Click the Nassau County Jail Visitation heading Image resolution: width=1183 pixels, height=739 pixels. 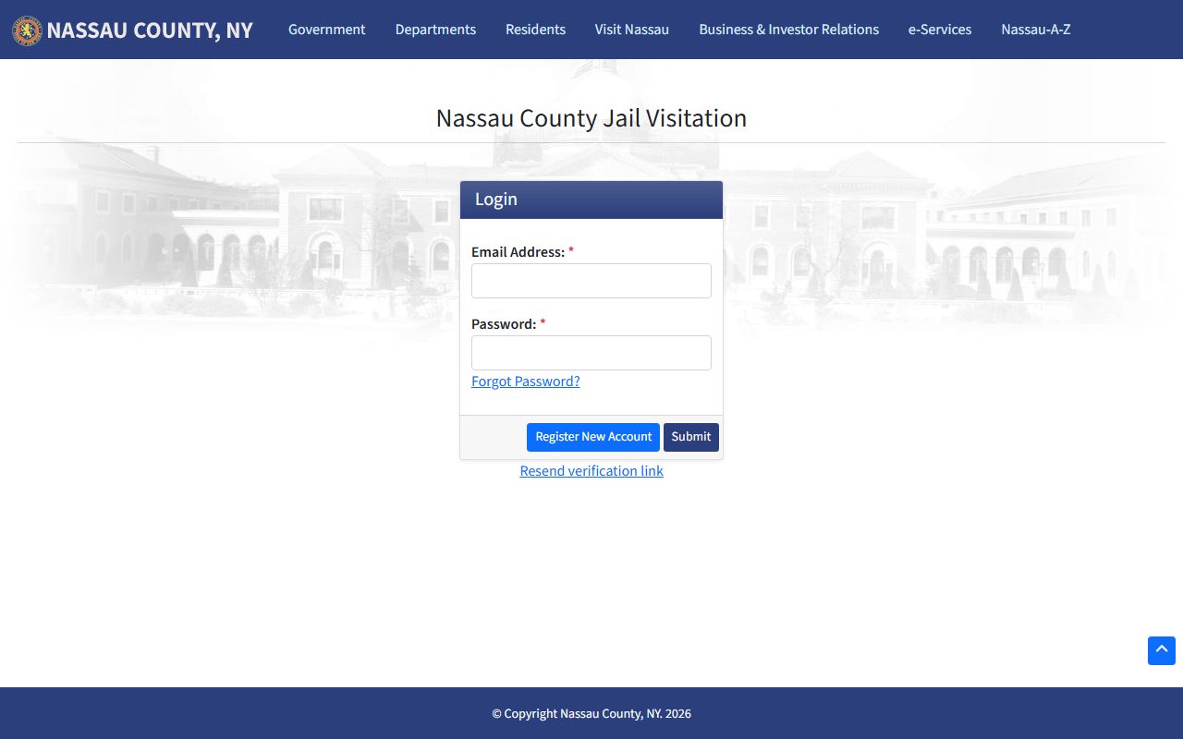click(x=591, y=118)
